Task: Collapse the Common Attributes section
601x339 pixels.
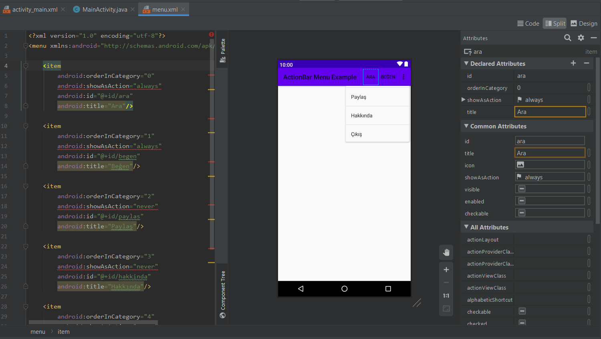Action: pos(466,126)
